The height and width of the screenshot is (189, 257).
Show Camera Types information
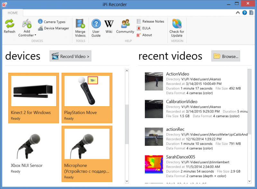52,22
